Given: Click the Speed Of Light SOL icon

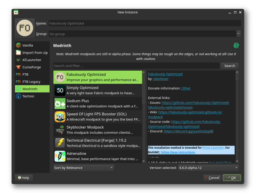Looking at the screenshot, I should click(x=60, y=117).
